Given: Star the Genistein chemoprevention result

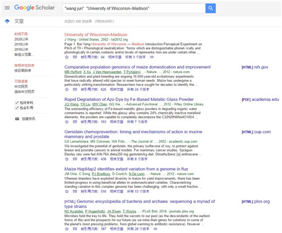Looking at the screenshot, I should point(67,159).
